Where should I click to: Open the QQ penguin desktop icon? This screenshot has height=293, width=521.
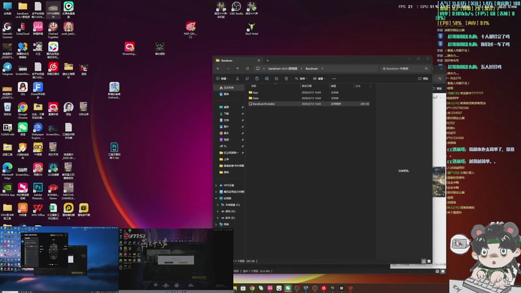[23, 89]
